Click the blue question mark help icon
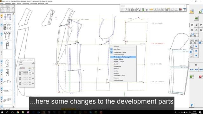Image resolution: width=203 pixels, height=114 pixels. (192, 105)
